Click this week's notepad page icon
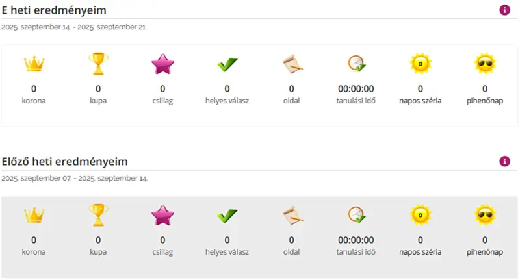 click(x=291, y=64)
